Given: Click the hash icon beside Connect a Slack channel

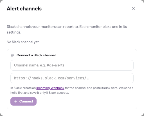Looking at the screenshot, I should 12,55.
